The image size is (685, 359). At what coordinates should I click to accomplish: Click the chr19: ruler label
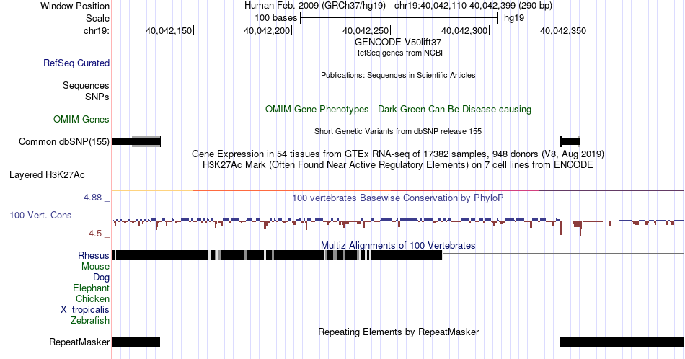(x=96, y=30)
